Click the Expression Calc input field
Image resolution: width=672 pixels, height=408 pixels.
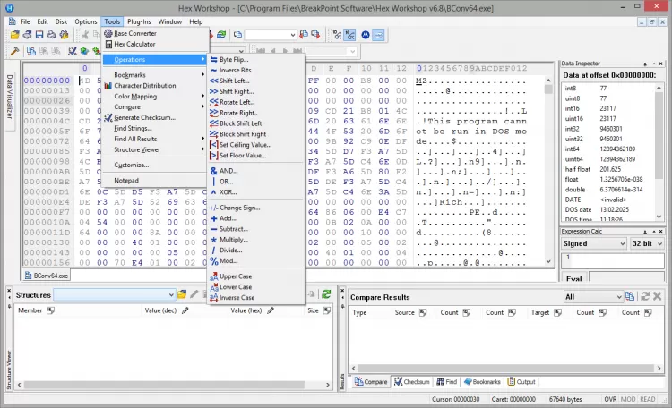tap(612, 259)
